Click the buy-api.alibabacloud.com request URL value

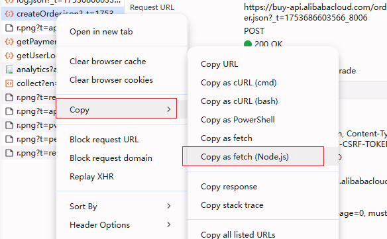(x=315, y=13)
